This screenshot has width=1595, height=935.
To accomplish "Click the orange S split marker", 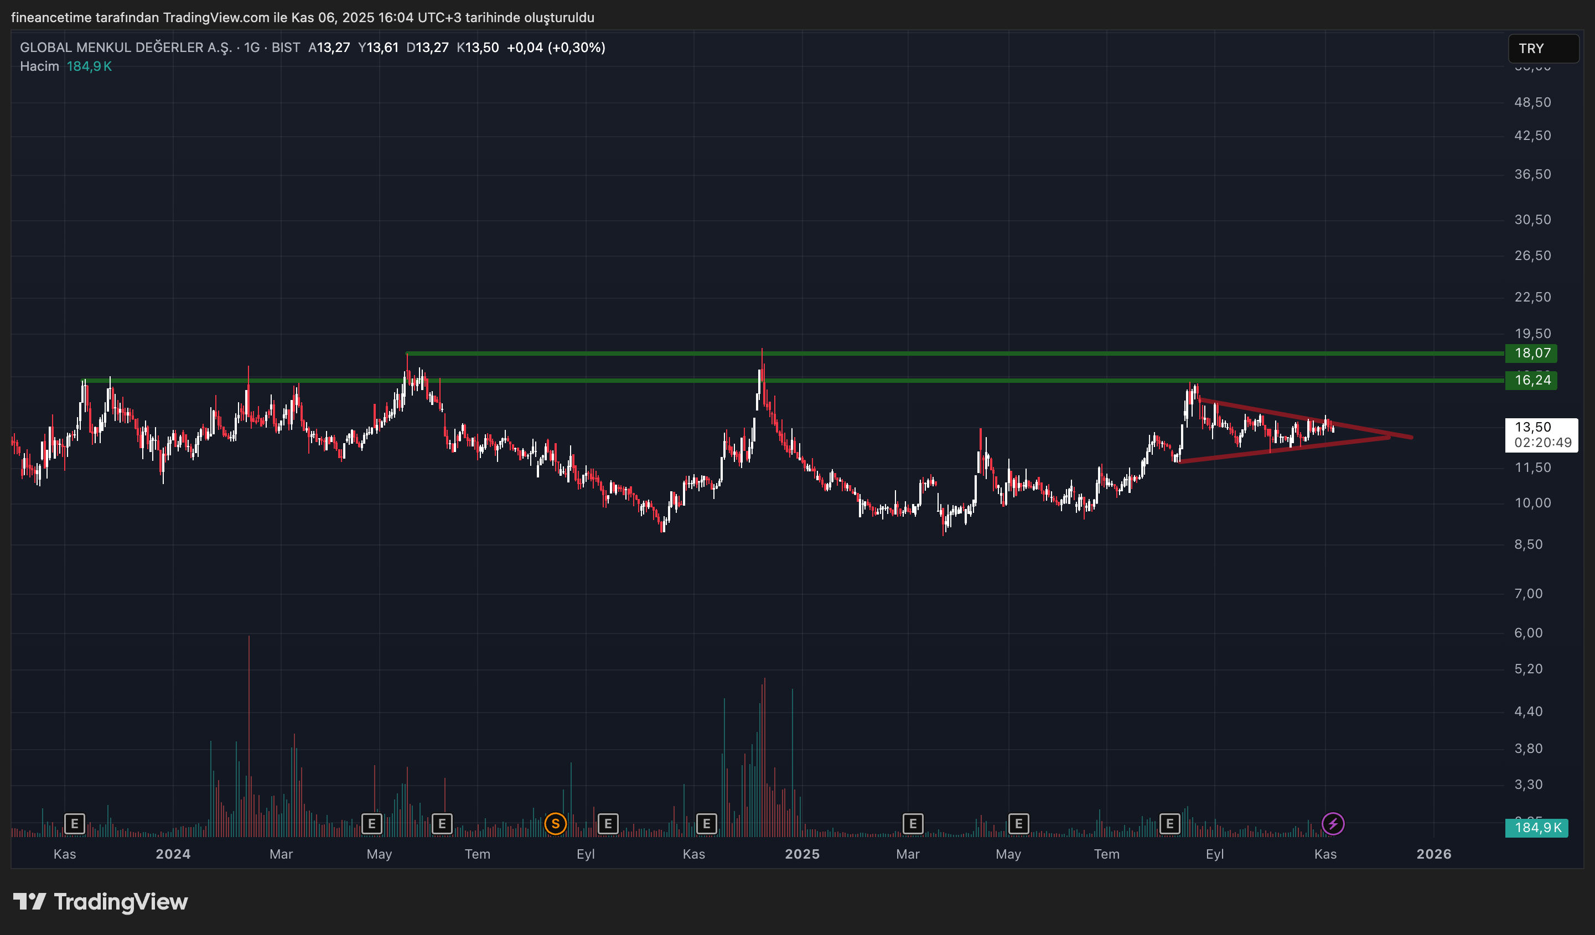I will [x=555, y=824].
